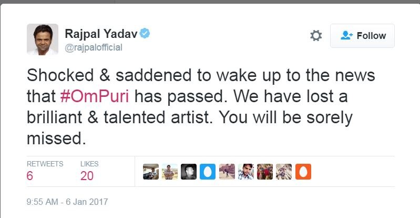Click the first liker avatar in the row
Screen dimensions: 420x218
coord(150,171)
